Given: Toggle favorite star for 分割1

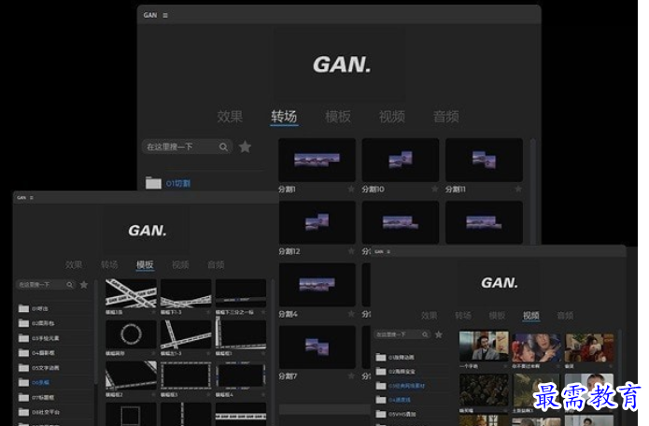Looking at the screenshot, I should click(351, 190).
